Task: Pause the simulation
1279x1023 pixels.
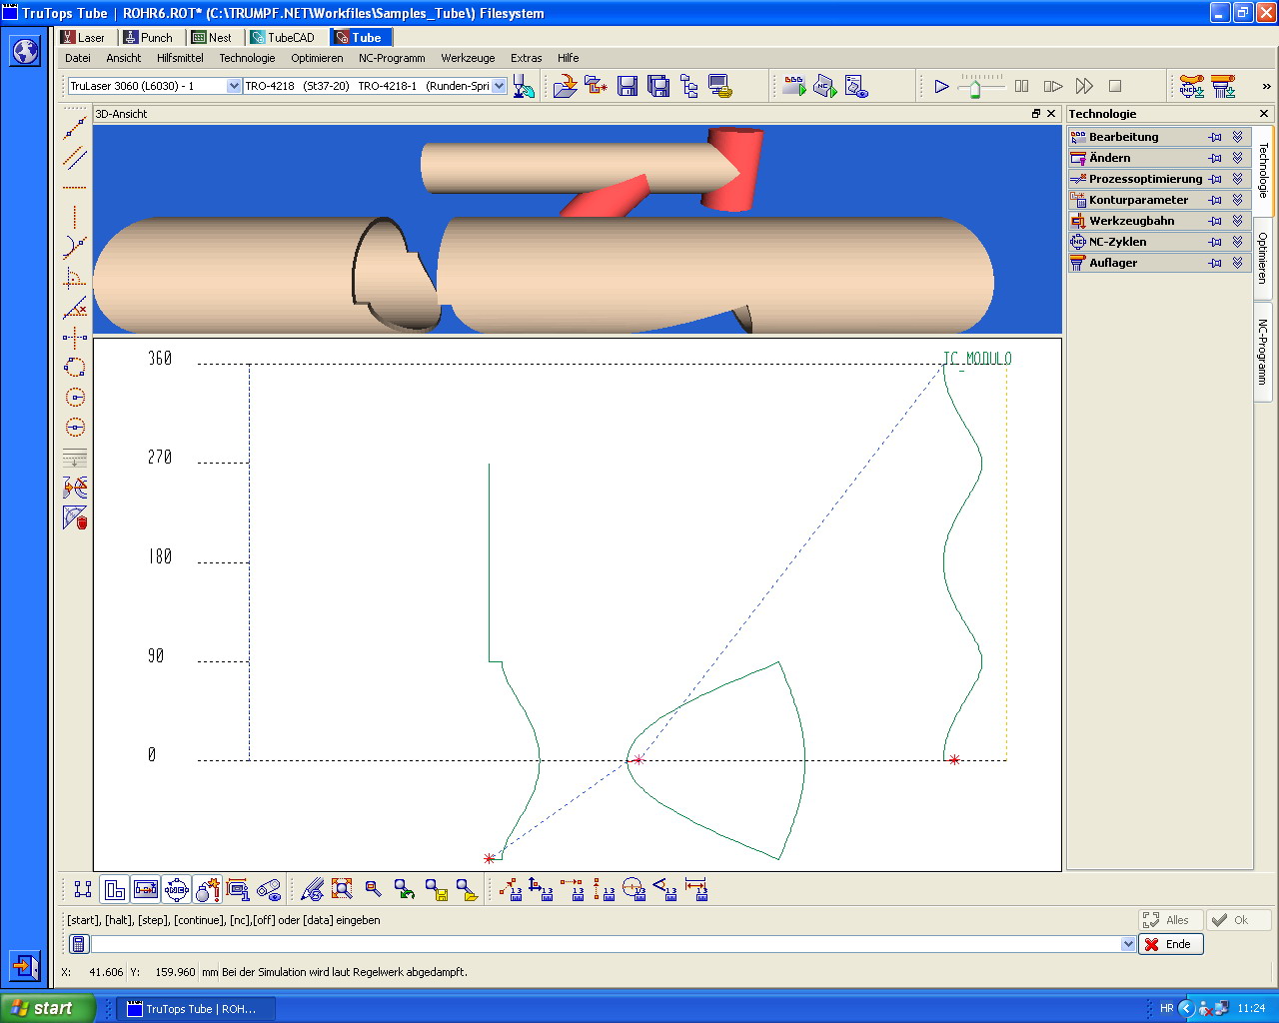Action: click(x=1021, y=86)
